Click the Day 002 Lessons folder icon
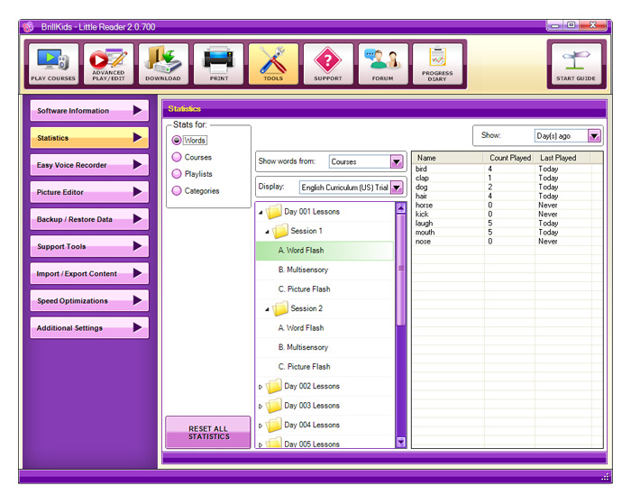The height and width of the screenshot is (504, 631). [274, 386]
